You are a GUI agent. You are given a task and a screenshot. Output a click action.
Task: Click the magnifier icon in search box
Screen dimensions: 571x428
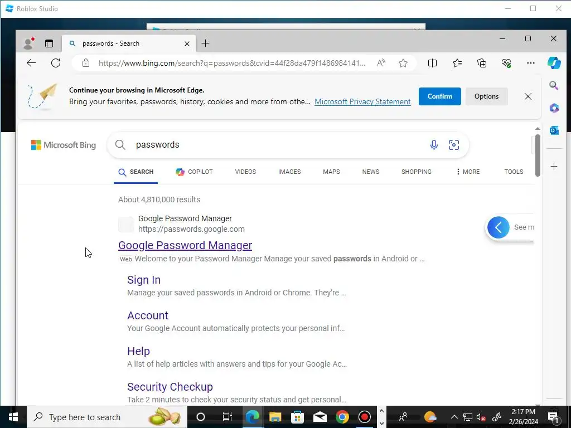coord(120,145)
